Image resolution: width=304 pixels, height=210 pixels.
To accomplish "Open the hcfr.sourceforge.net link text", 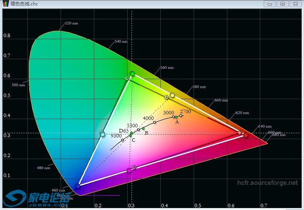I will point(267,183).
